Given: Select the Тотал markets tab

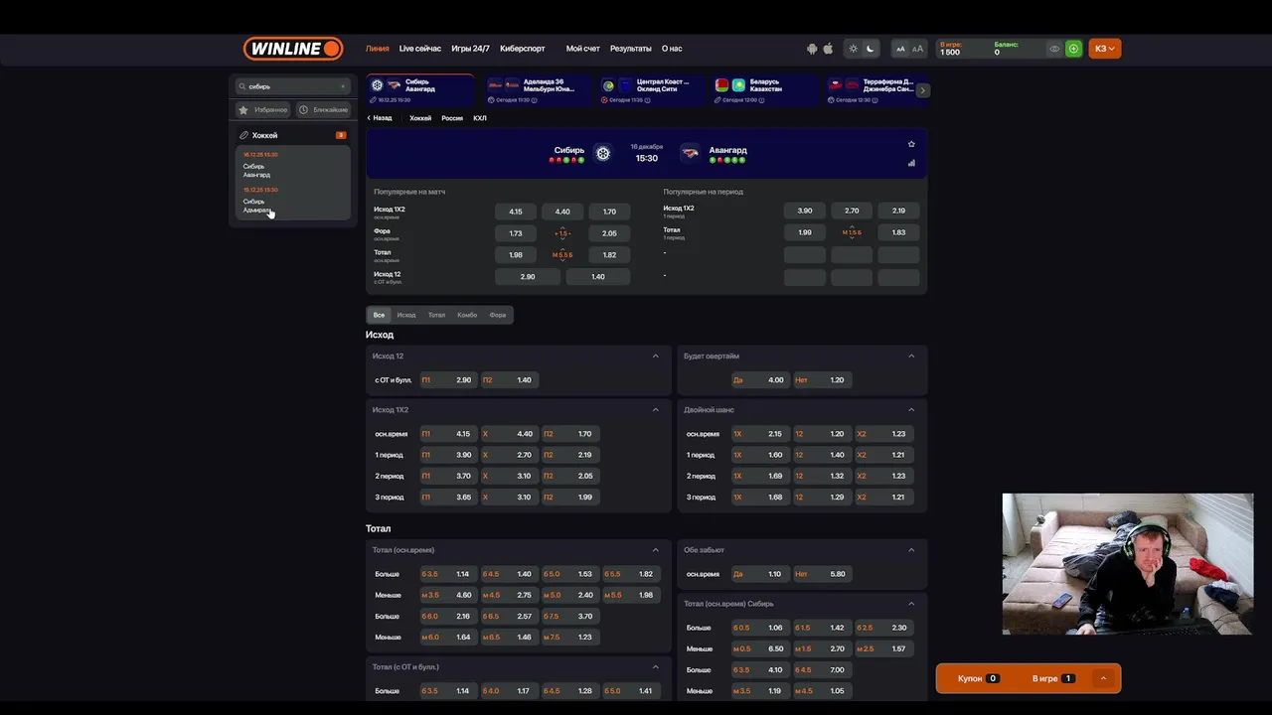Looking at the screenshot, I should [436, 315].
